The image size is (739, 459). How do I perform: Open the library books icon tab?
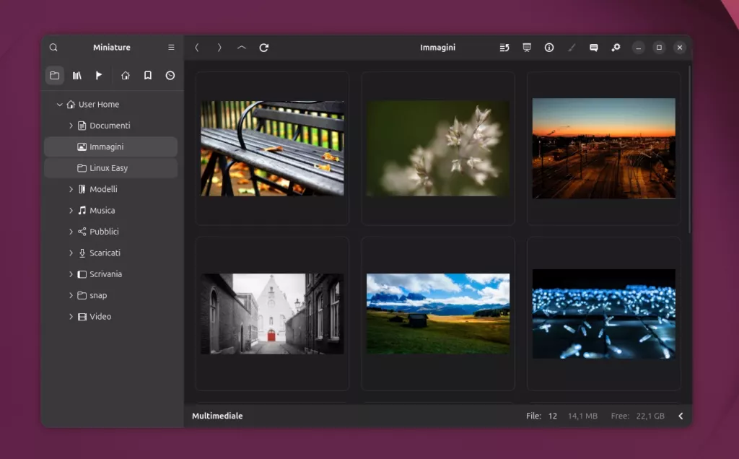pos(76,75)
